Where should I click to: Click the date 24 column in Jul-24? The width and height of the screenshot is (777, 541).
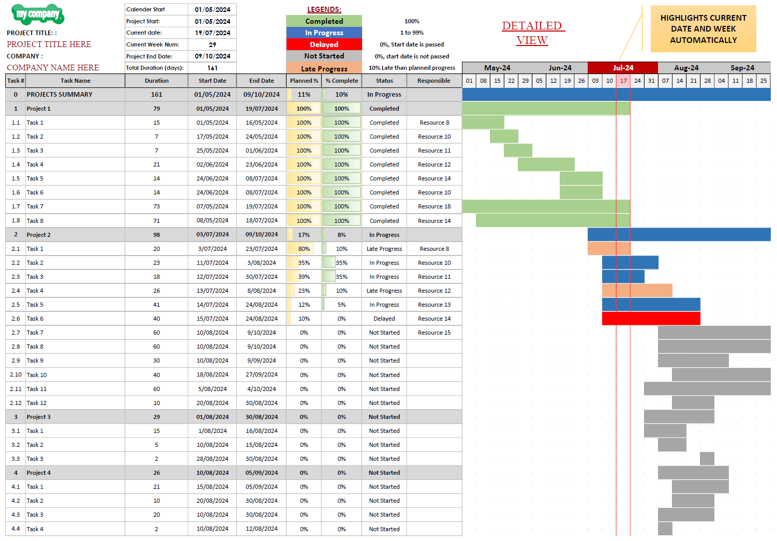point(637,81)
